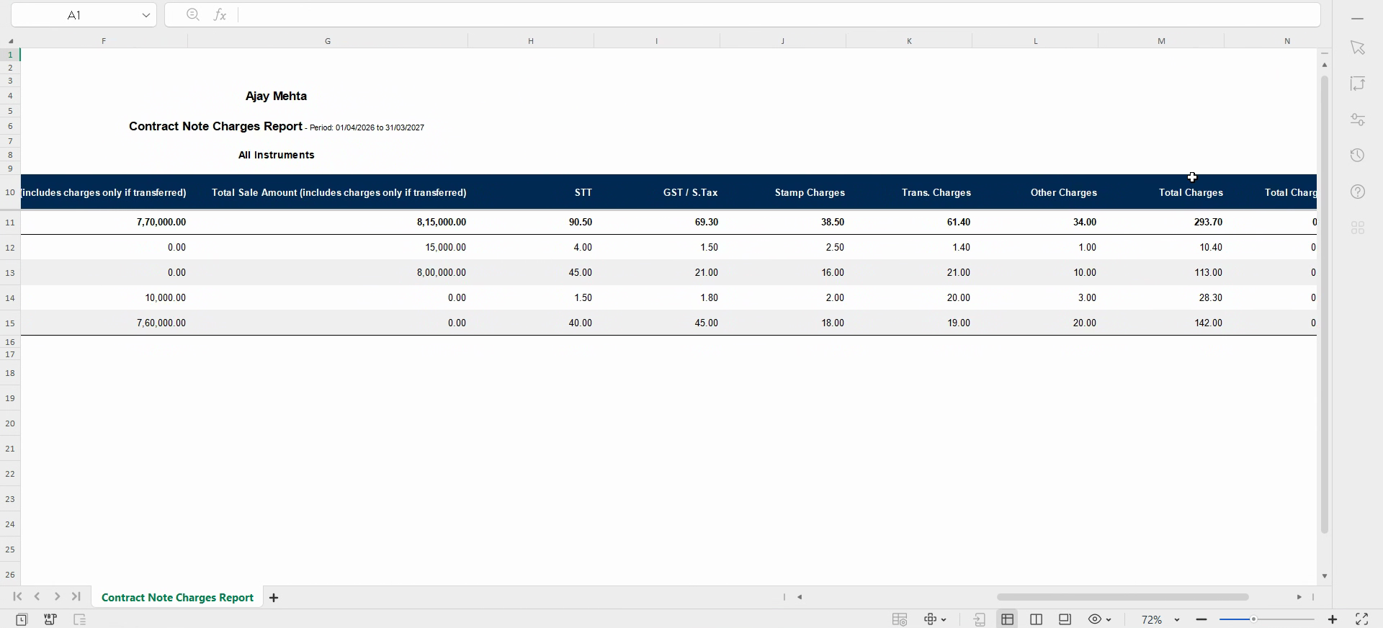Open the settings sliders panel in right sidebar
Image resolution: width=1383 pixels, height=628 pixels.
(x=1358, y=120)
